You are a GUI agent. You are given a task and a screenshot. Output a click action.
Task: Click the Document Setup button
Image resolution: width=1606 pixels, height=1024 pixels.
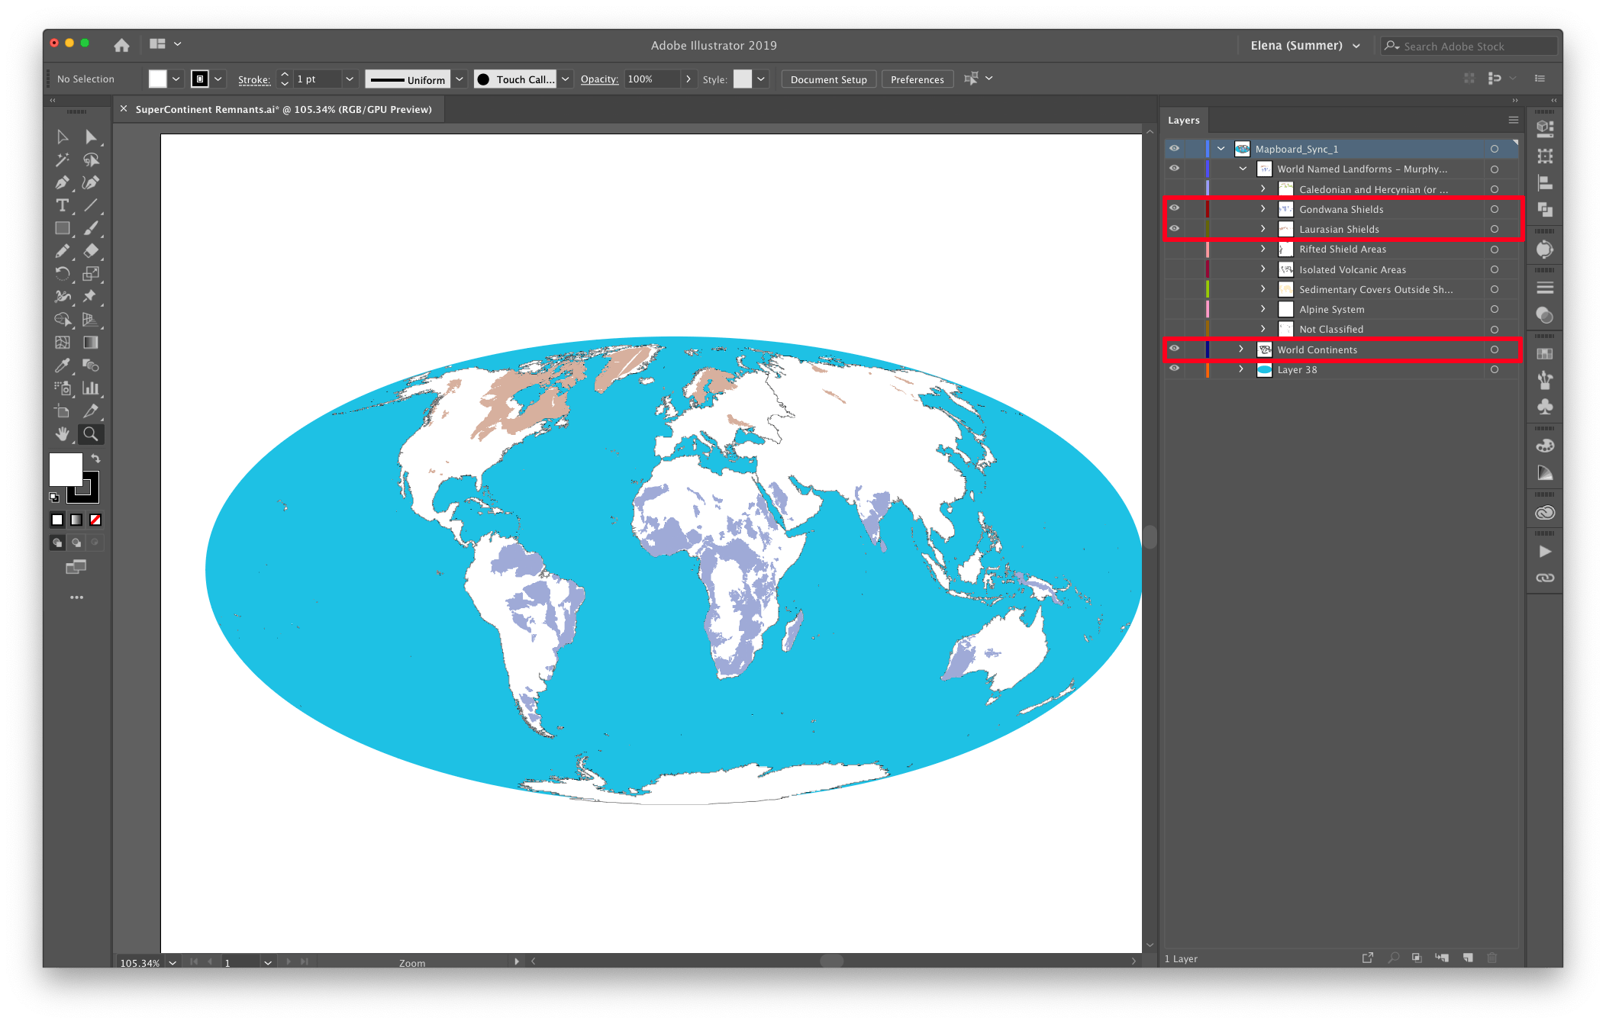828,79
